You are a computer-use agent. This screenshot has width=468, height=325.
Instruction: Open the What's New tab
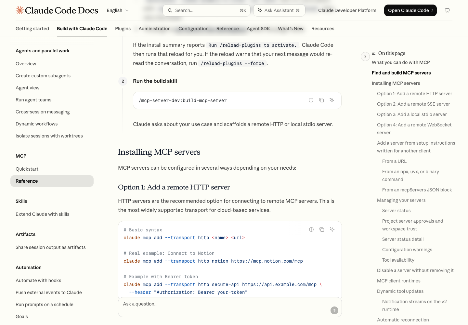291,29
